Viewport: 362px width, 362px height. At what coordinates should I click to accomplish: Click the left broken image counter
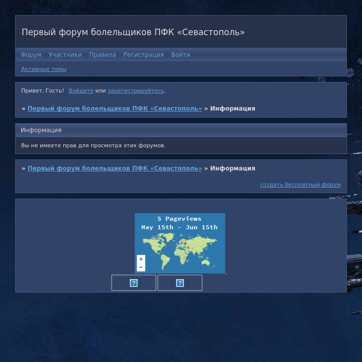tap(134, 283)
